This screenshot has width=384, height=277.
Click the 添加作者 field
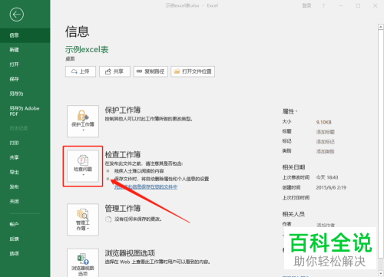(326, 225)
